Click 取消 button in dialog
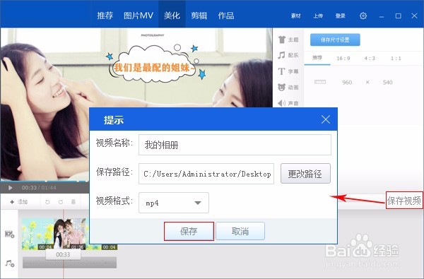Image resolution: width=424 pixels, height=279 pixels. click(240, 231)
